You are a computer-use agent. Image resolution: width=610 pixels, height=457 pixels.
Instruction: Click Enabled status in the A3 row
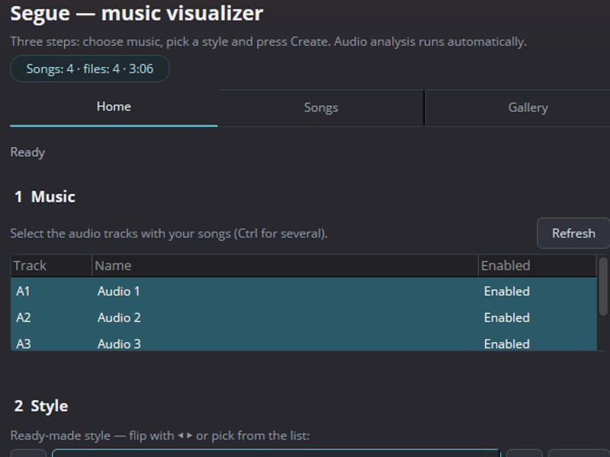click(506, 344)
